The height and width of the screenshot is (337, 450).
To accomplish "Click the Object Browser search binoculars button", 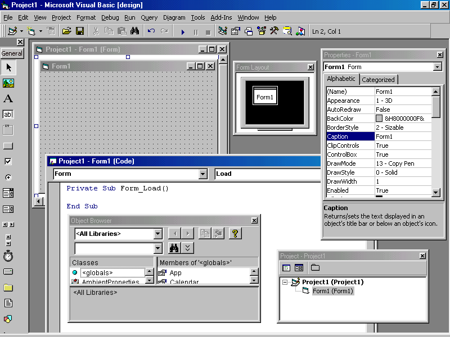I will pyautogui.click(x=174, y=248).
